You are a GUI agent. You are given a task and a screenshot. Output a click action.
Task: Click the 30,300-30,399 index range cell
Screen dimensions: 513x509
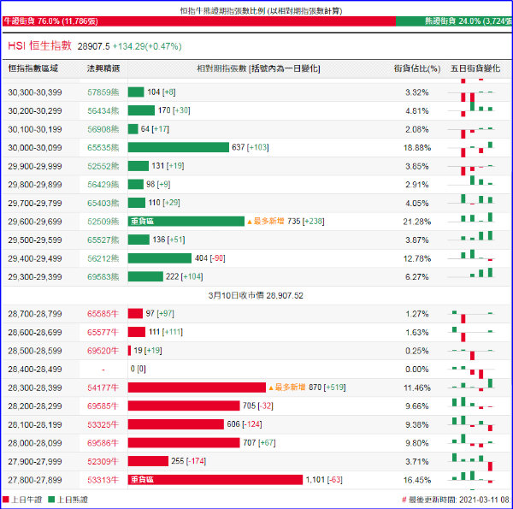35,92
